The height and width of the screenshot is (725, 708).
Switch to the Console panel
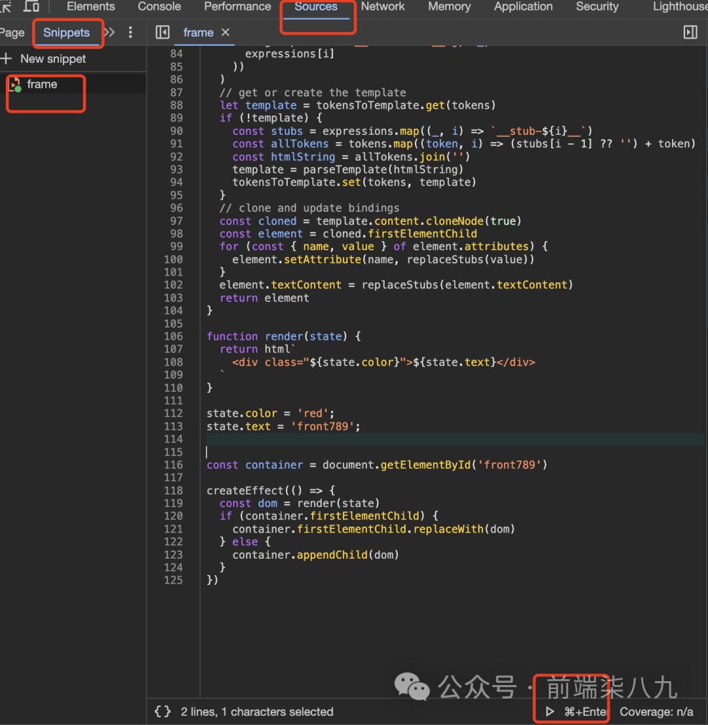point(159,7)
